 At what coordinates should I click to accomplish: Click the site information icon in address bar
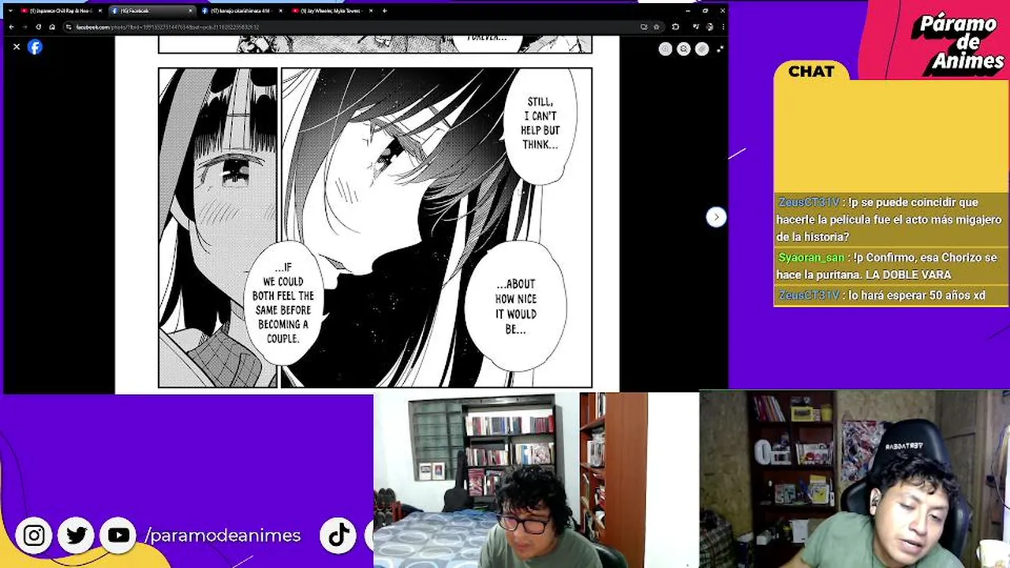pyautogui.click(x=69, y=27)
